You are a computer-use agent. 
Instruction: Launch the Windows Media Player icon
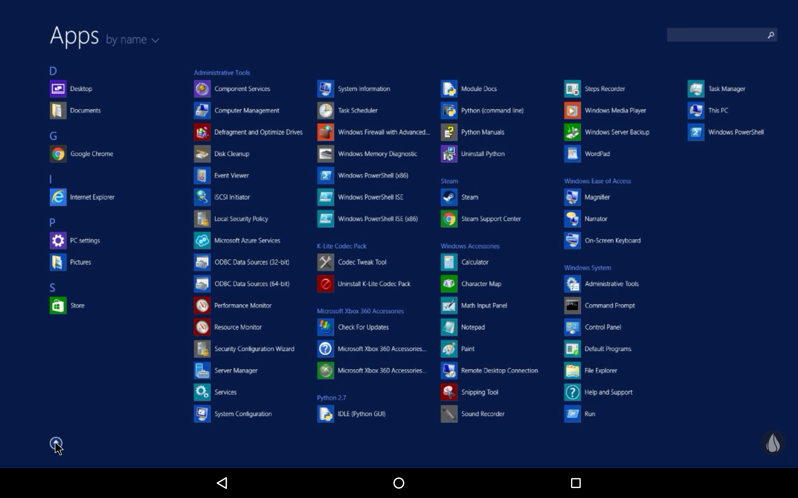coord(572,110)
